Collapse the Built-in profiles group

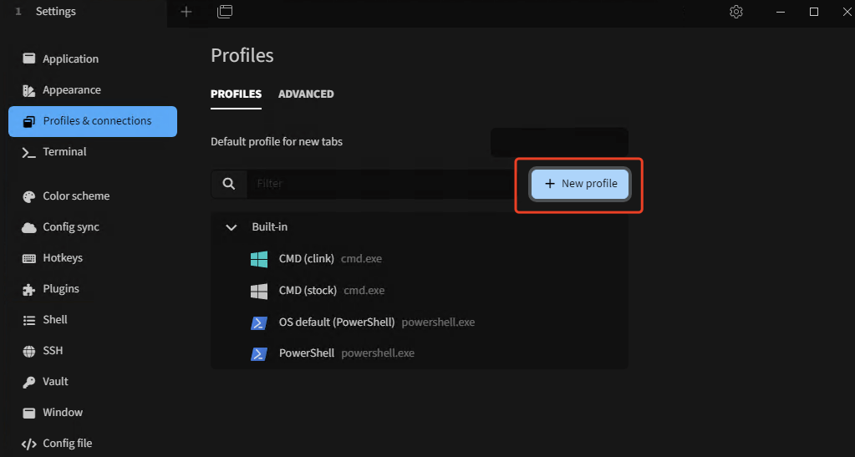[232, 227]
